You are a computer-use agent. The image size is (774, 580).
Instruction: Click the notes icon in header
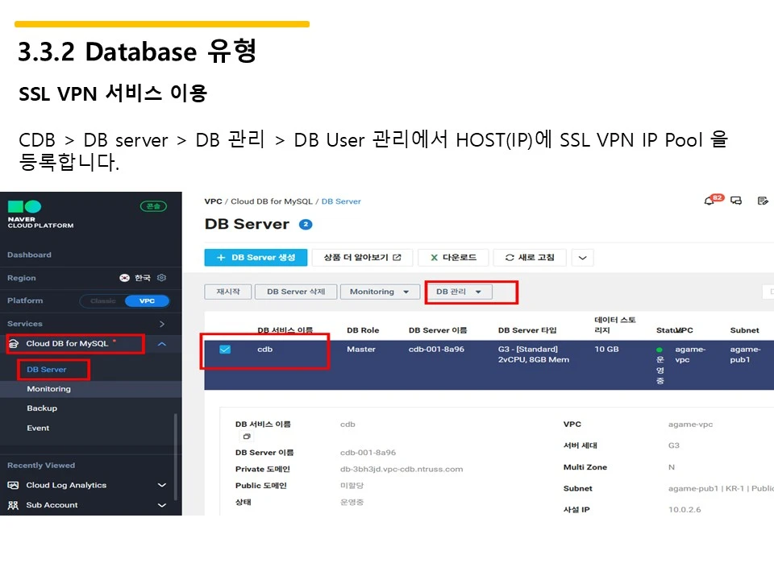pyautogui.click(x=763, y=201)
